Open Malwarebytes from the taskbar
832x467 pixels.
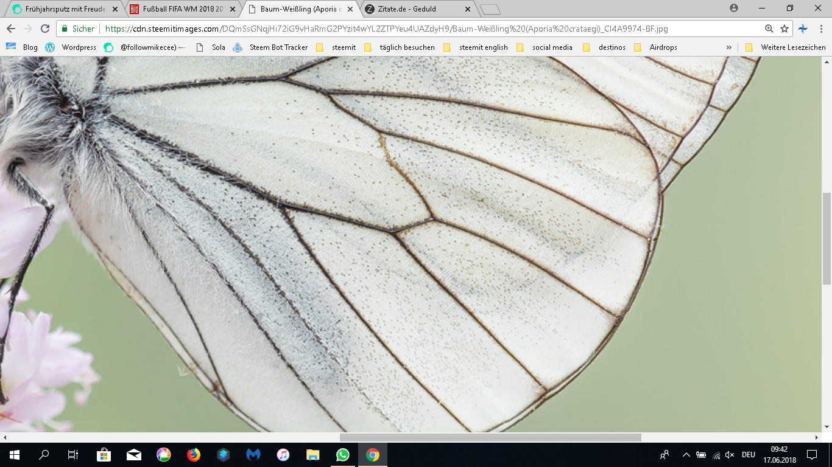[253, 455]
